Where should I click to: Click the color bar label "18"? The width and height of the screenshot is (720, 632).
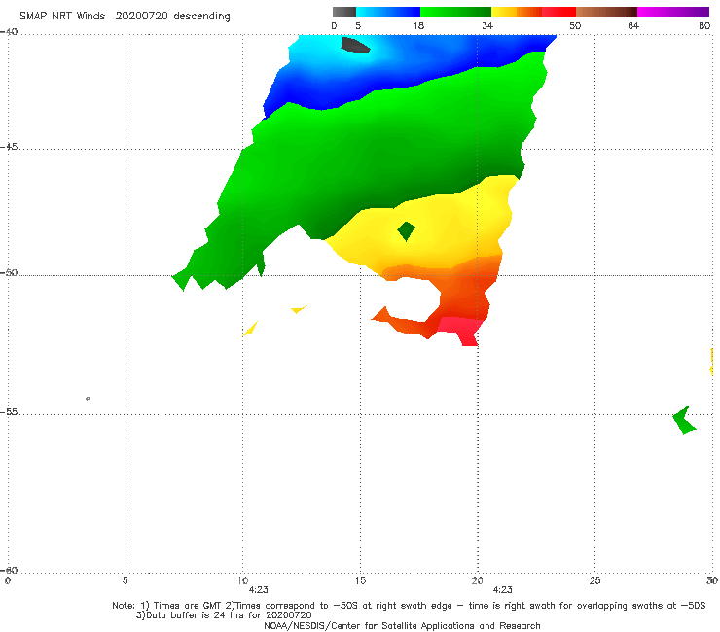(418, 25)
